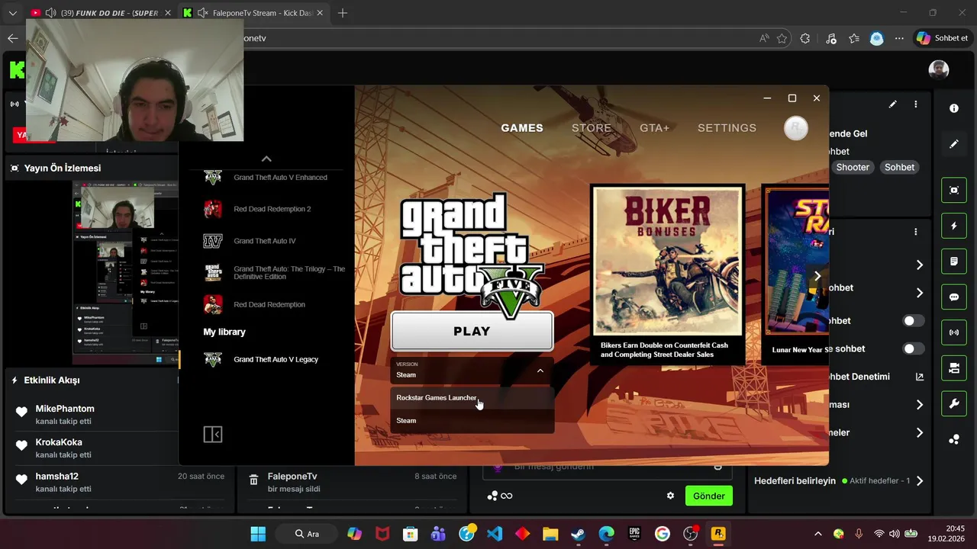977x549 pixels.
Task: Open new browser tab with plus
Action: 343,13
